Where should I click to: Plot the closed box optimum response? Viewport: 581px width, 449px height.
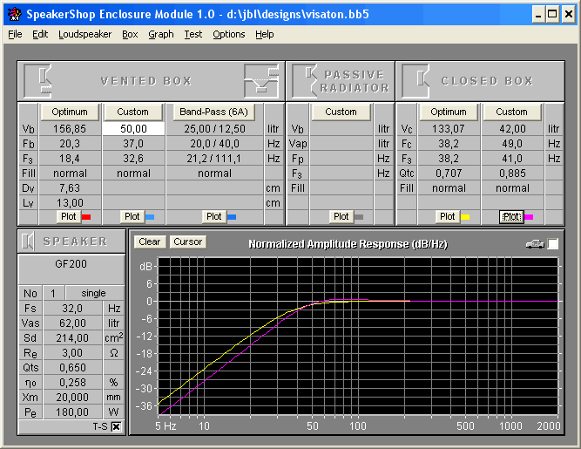[447, 216]
